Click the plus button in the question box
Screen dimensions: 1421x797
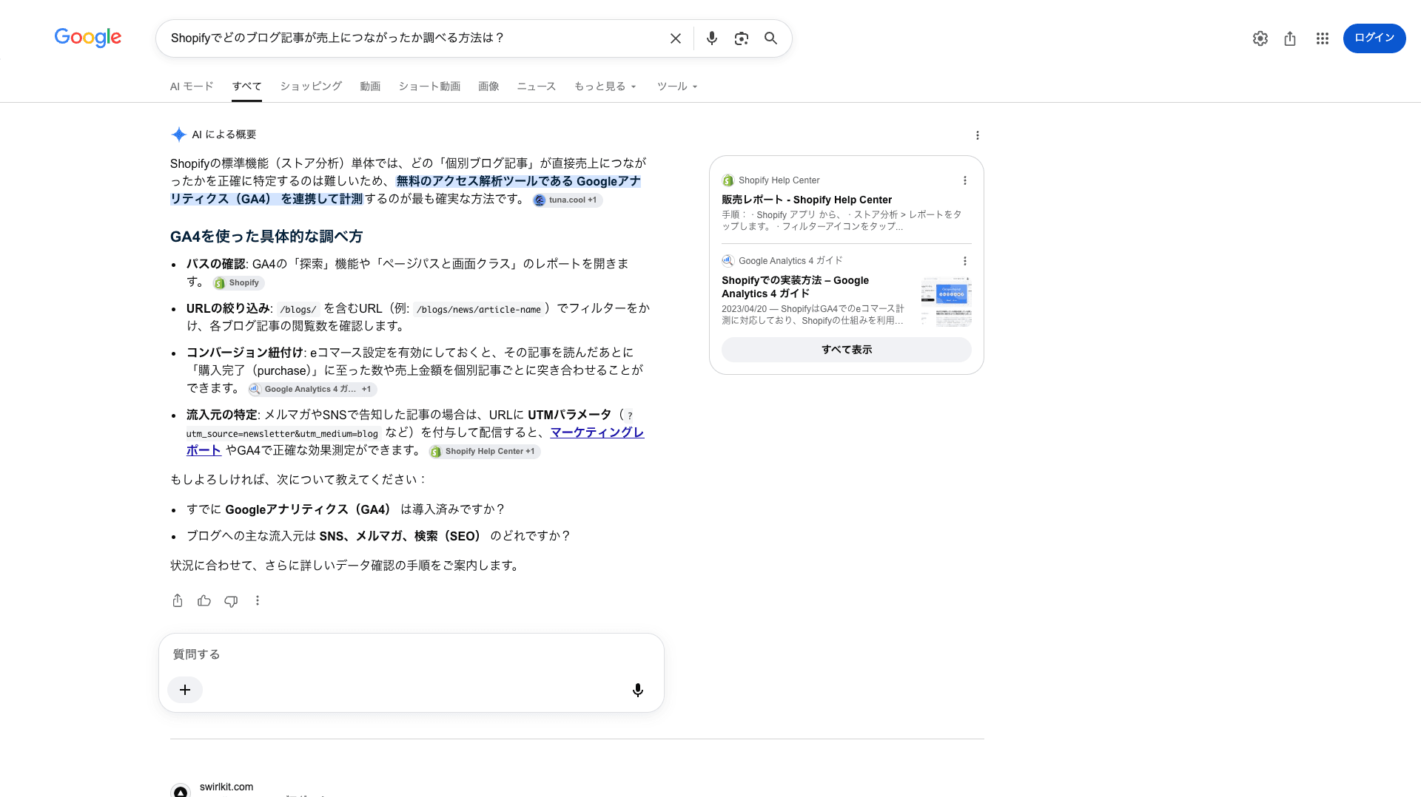[185, 690]
